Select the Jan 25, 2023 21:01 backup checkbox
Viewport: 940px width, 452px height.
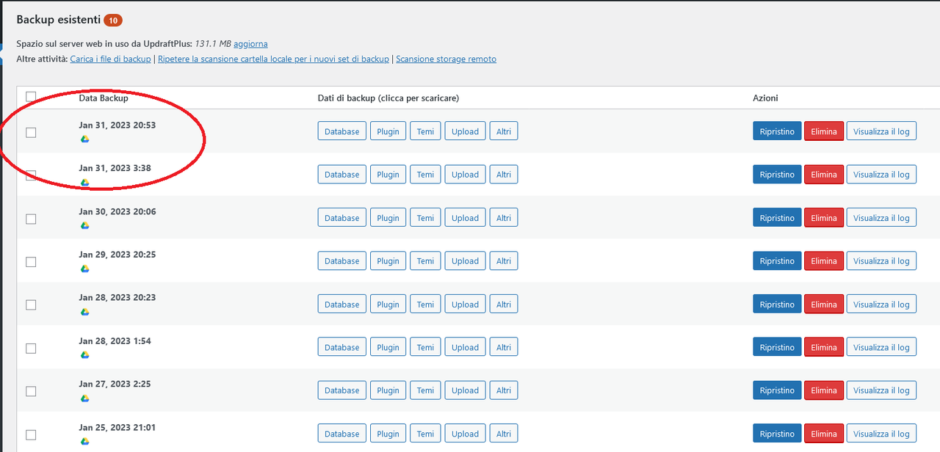[x=31, y=434]
